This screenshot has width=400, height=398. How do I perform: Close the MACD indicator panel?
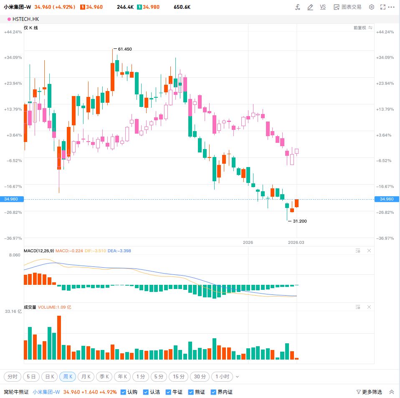(369, 251)
